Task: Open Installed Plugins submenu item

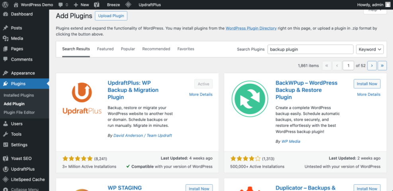Action: coord(19,95)
